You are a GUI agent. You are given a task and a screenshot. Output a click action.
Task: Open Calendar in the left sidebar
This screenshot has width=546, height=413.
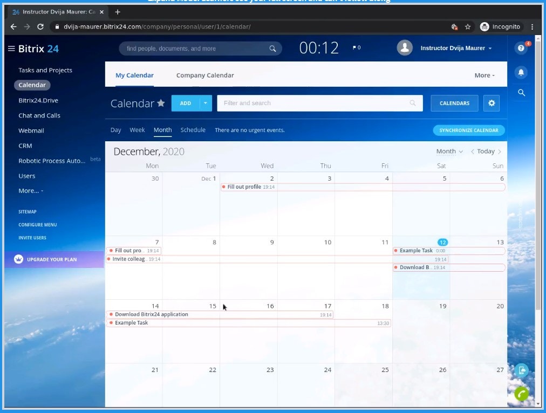click(32, 85)
